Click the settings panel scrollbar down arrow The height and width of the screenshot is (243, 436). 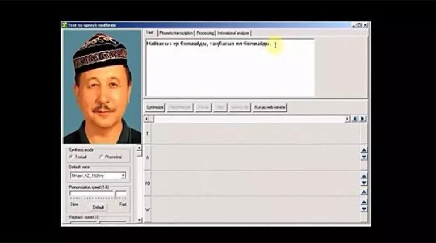[x=140, y=221]
